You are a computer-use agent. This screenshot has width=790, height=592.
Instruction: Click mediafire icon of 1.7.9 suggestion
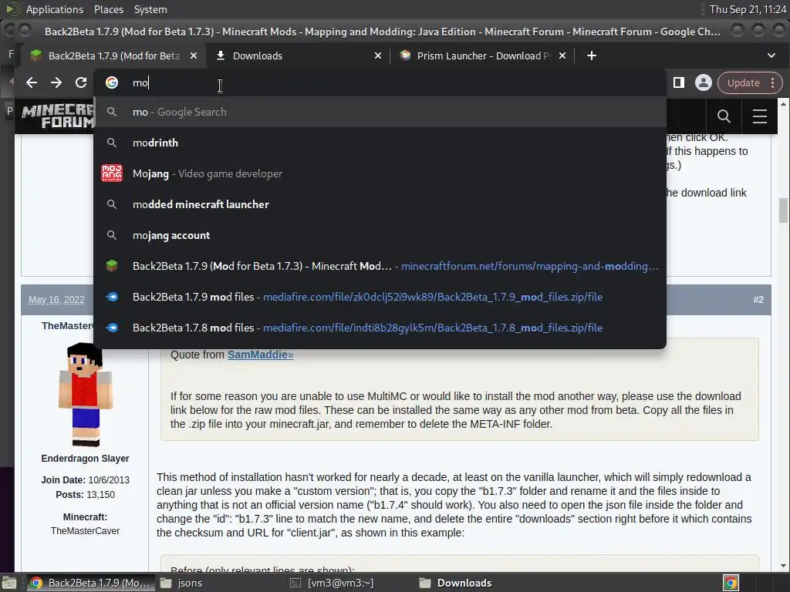[x=112, y=297]
